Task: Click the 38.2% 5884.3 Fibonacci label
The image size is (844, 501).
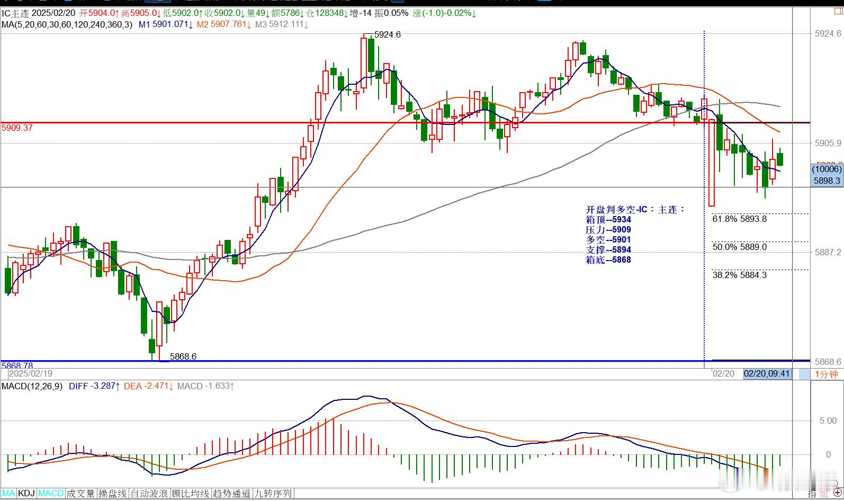Action: tap(740, 275)
